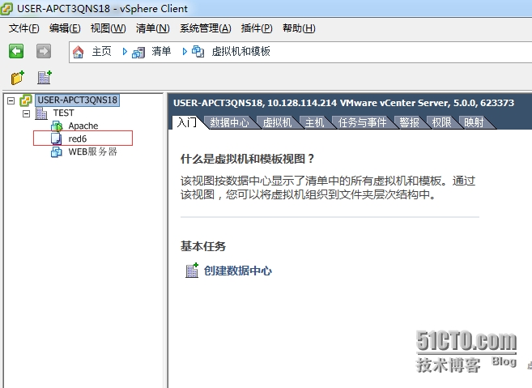Click the WEB服务器 virtual machine icon

57,151
